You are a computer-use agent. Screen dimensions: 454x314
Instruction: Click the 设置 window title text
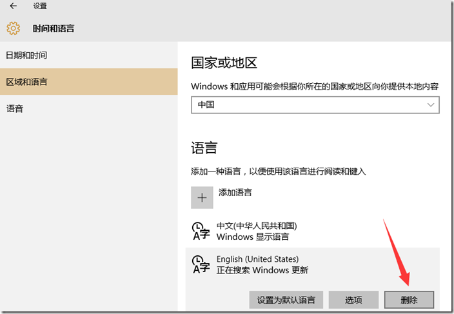[40, 6]
